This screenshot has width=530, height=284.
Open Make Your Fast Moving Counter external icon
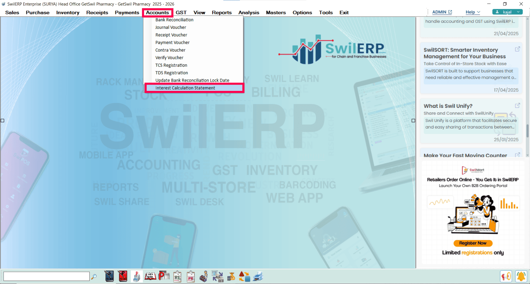518,155
